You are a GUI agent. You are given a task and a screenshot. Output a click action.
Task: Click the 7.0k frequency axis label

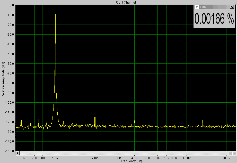click(x=166, y=158)
